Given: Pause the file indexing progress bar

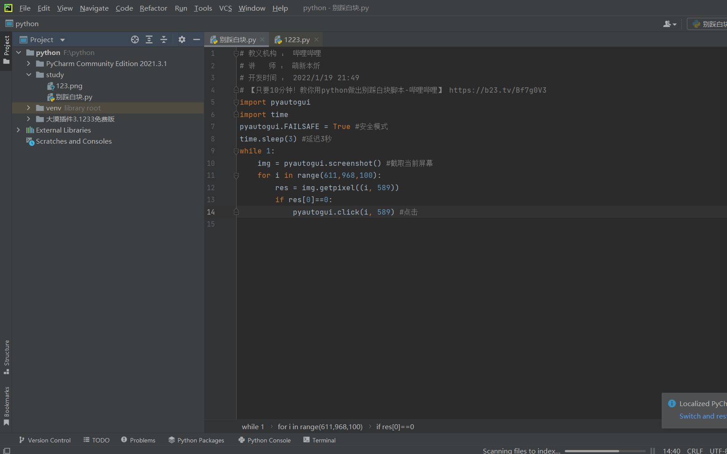Looking at the screenshot, I should [x=652, y=450].
